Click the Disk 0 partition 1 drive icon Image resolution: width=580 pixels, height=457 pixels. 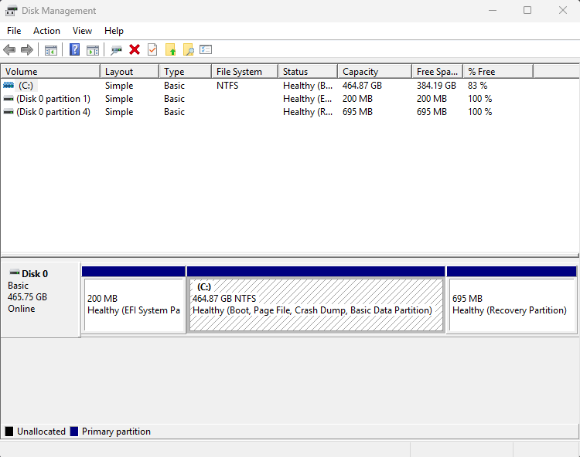(x=9, y=99)
